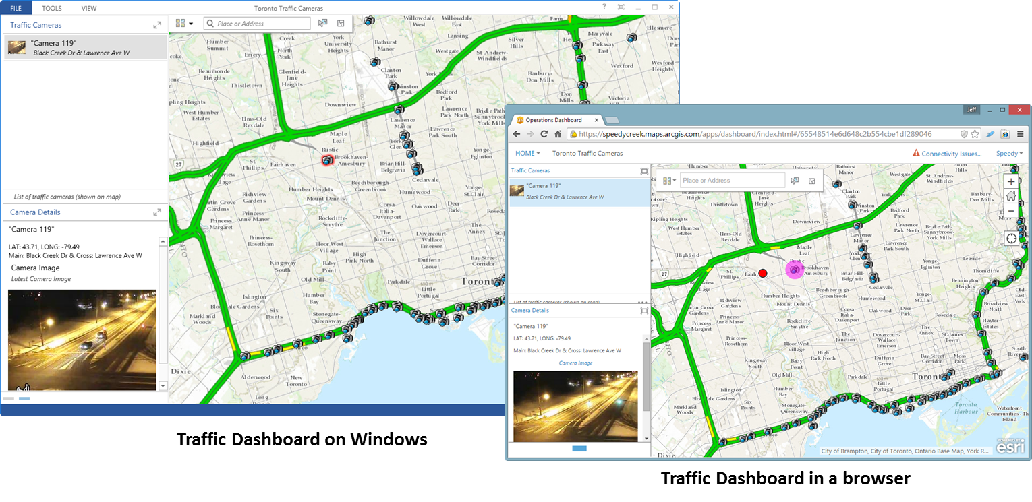Click the IE tab extension icon in browser

pyautogui.click(x=1005, y=134)
